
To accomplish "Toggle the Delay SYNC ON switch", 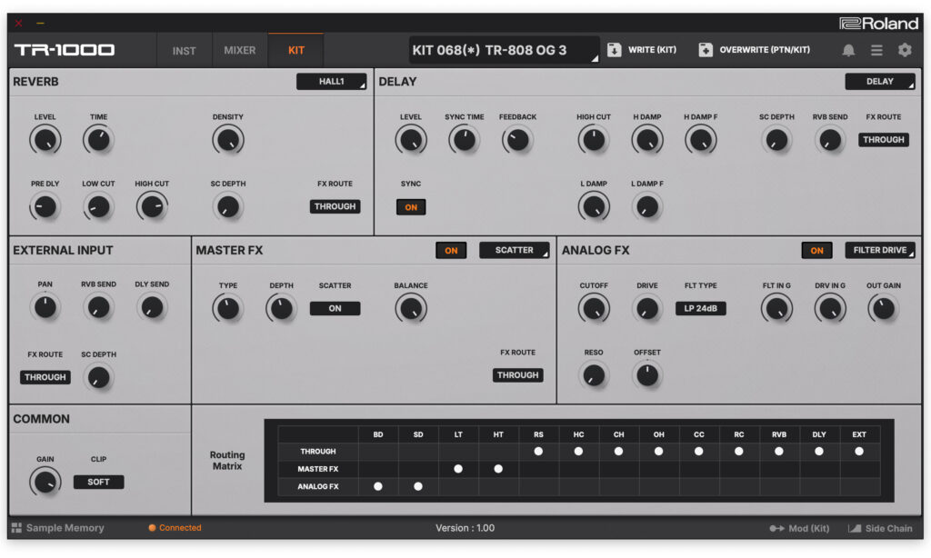I will (x=411, y=207).
